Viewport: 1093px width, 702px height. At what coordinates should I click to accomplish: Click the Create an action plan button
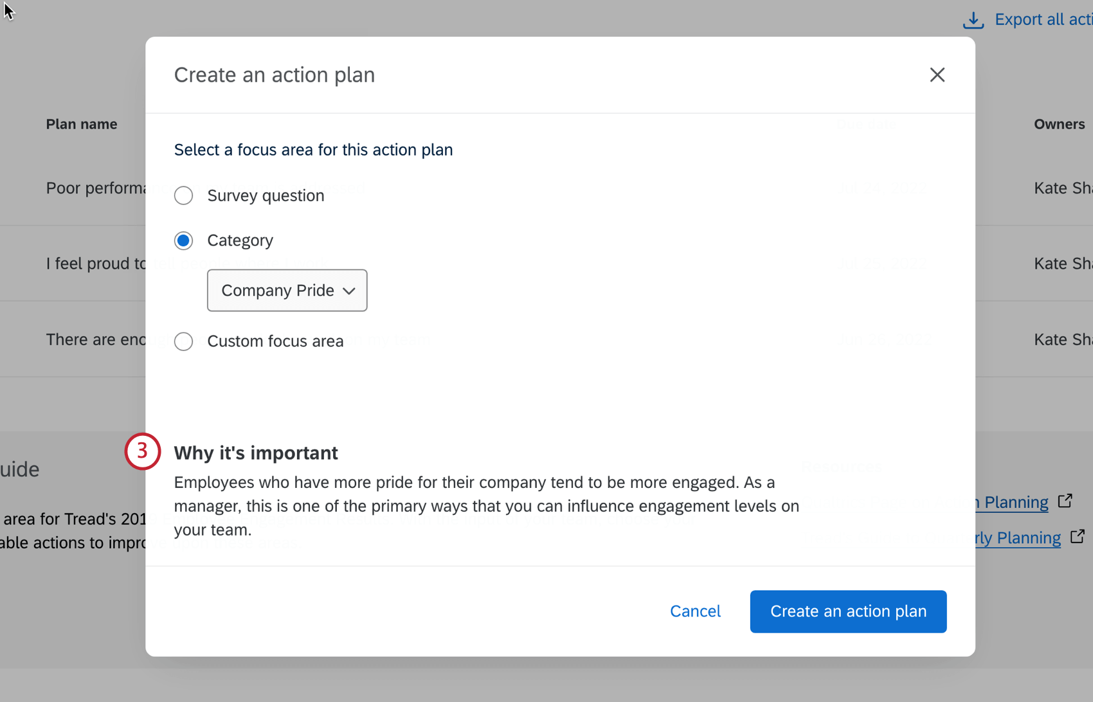pyautogui.click(x=848, y=611)
